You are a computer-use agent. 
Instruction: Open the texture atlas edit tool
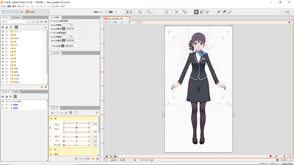coord(129,12)
